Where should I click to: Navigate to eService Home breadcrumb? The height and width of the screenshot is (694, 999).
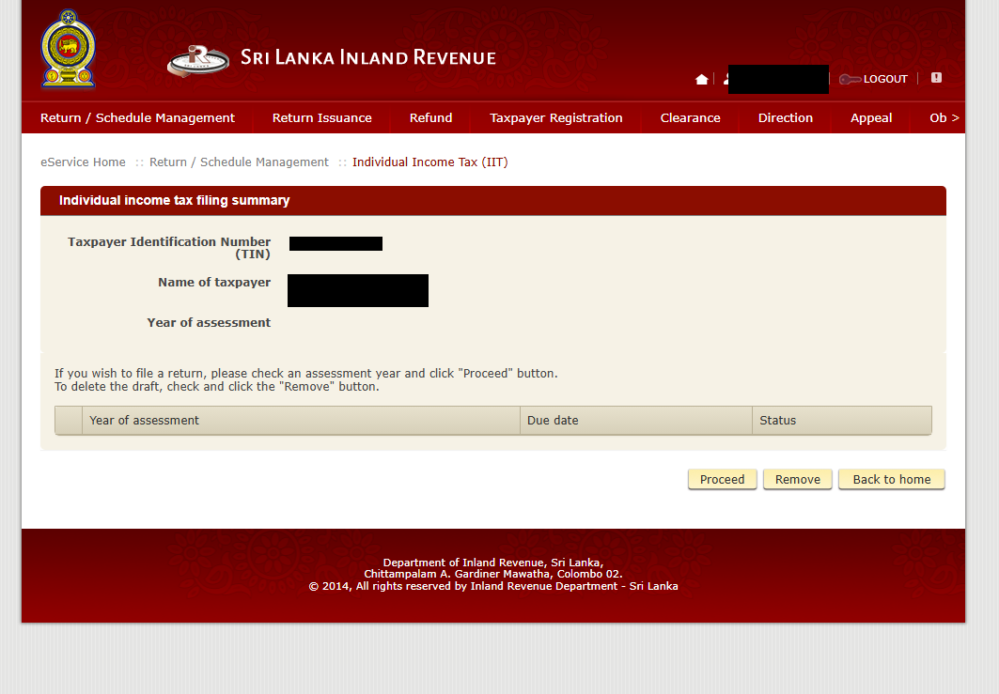[83, 162]
